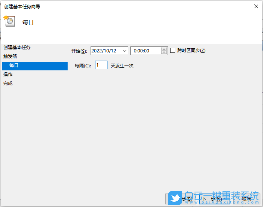263x207 pixels.
Task: Select the 每日 step in sidebar
Action: click(x=35, y=66)
